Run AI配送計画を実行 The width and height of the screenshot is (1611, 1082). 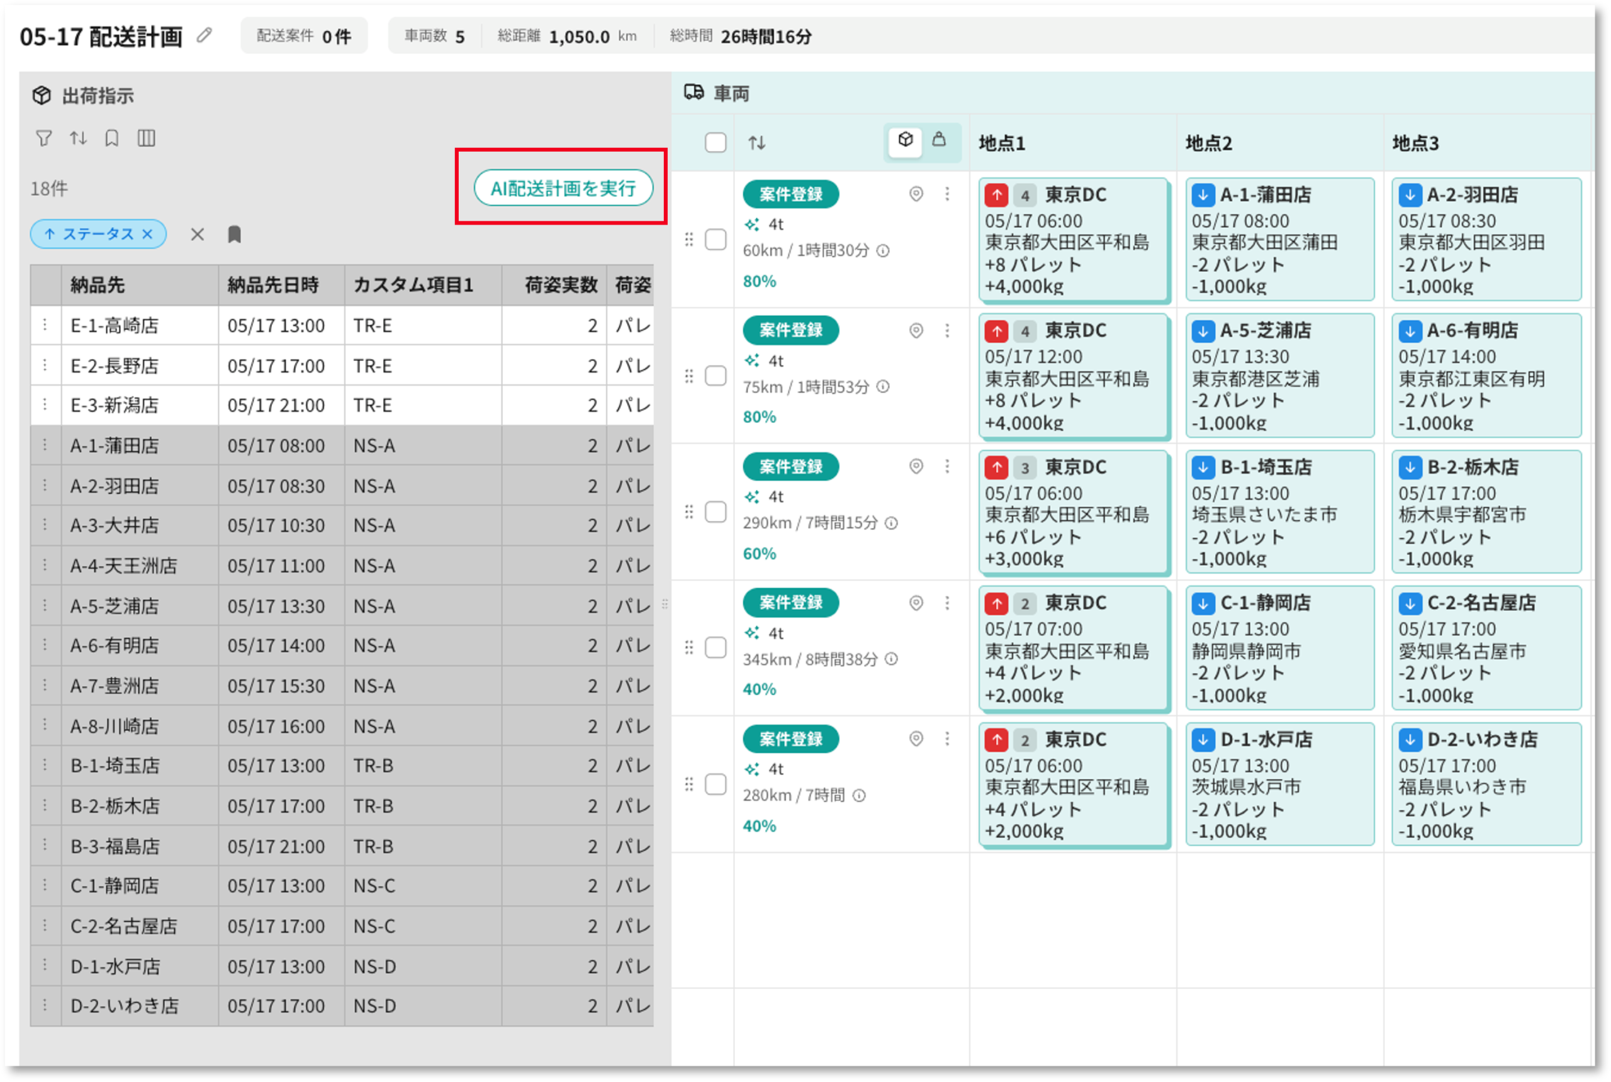[563, 187]
